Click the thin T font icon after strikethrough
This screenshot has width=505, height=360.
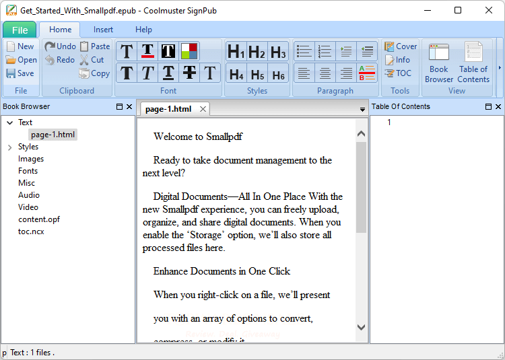coord(209,73)
